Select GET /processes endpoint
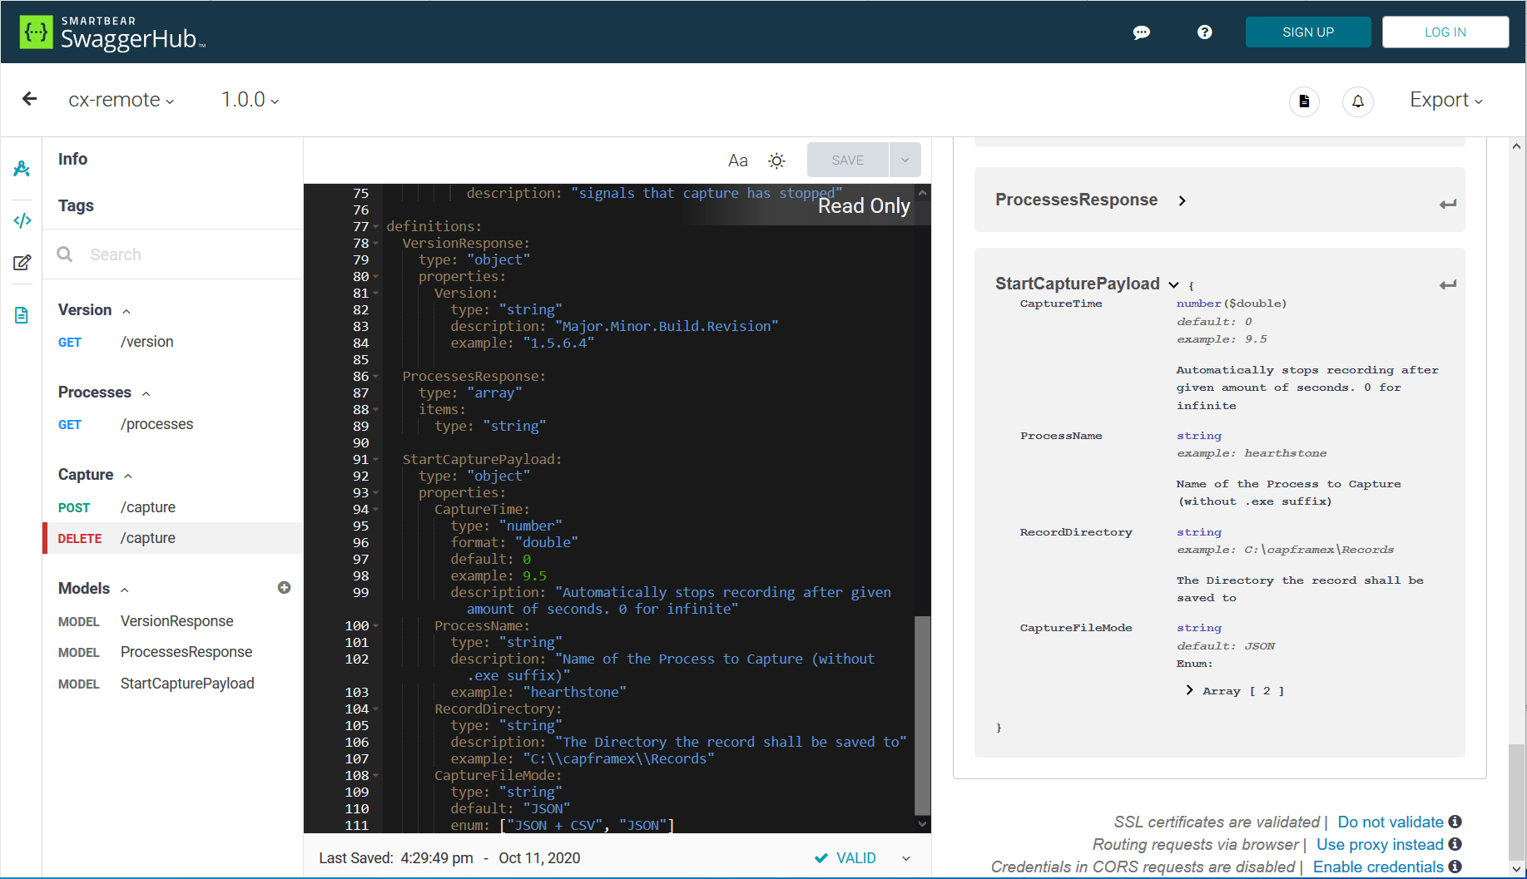The width and height of the screenshot is (1527, 879). [x=172, y=424]
